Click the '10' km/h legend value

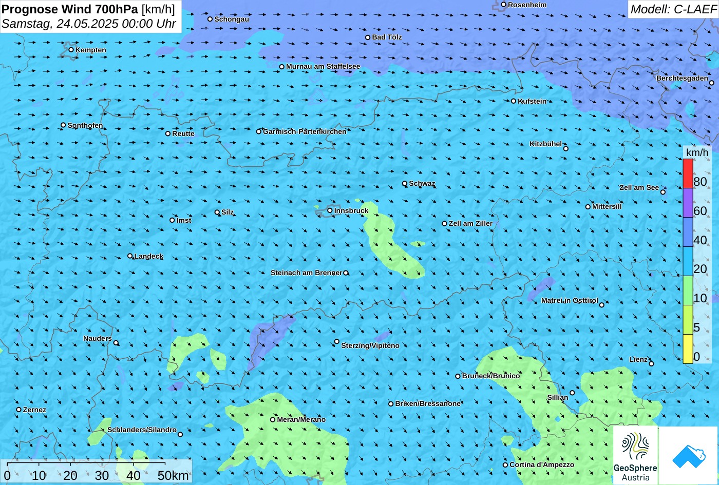click(700, 298)
